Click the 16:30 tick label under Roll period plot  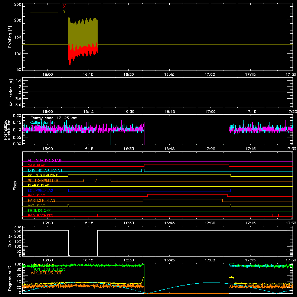point(129,112)
